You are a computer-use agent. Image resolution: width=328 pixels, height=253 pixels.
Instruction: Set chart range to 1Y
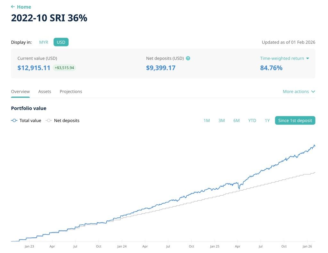[x=267, y=120]
